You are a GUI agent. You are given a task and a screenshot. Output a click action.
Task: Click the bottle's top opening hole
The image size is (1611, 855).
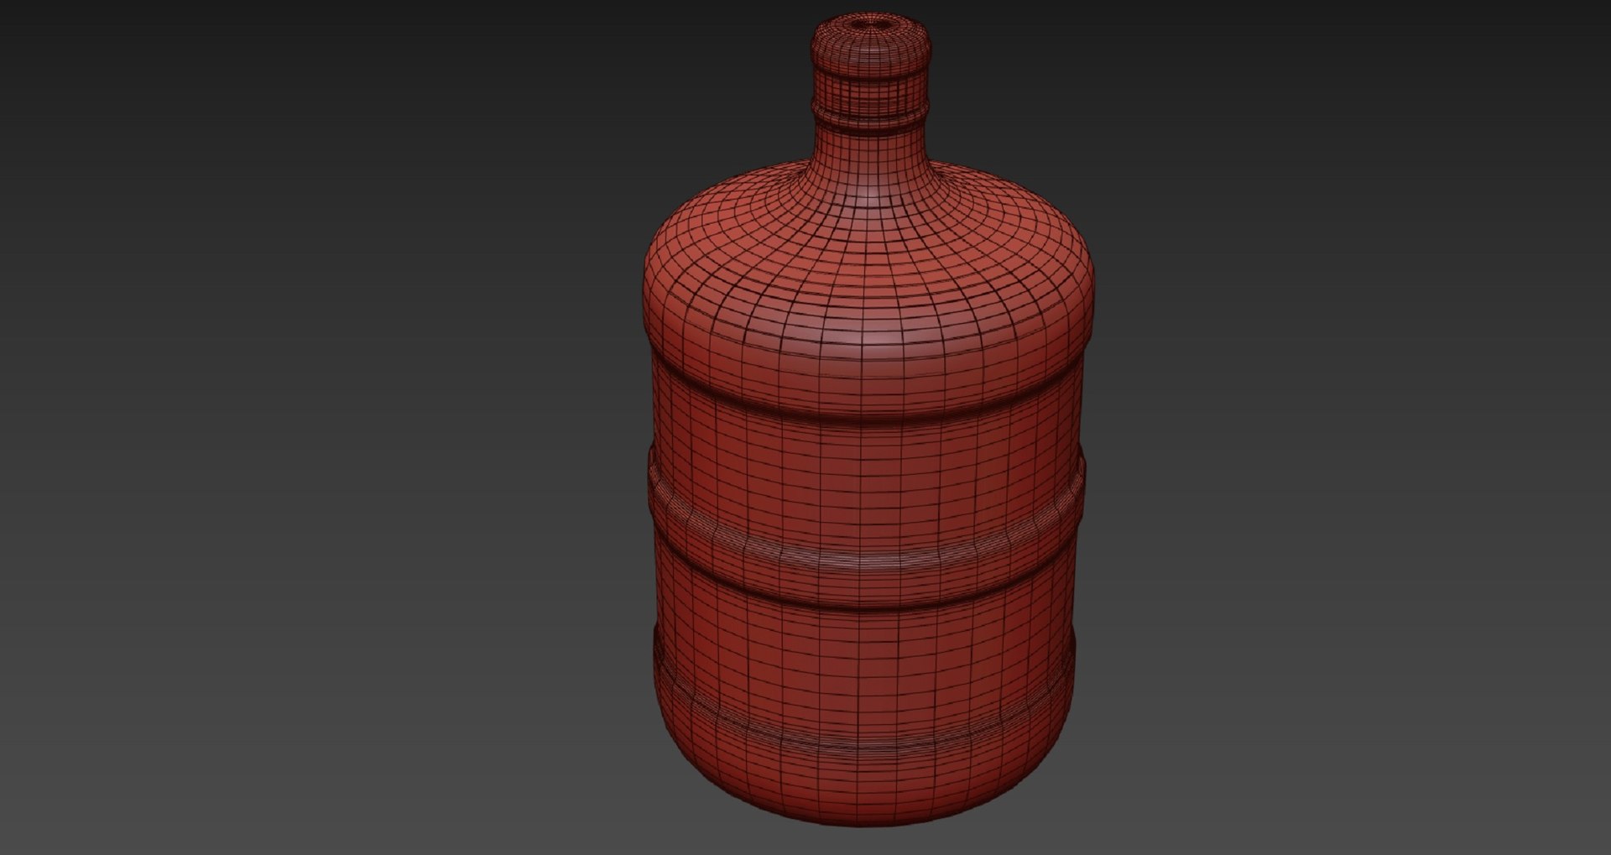[x=870, y=24]
